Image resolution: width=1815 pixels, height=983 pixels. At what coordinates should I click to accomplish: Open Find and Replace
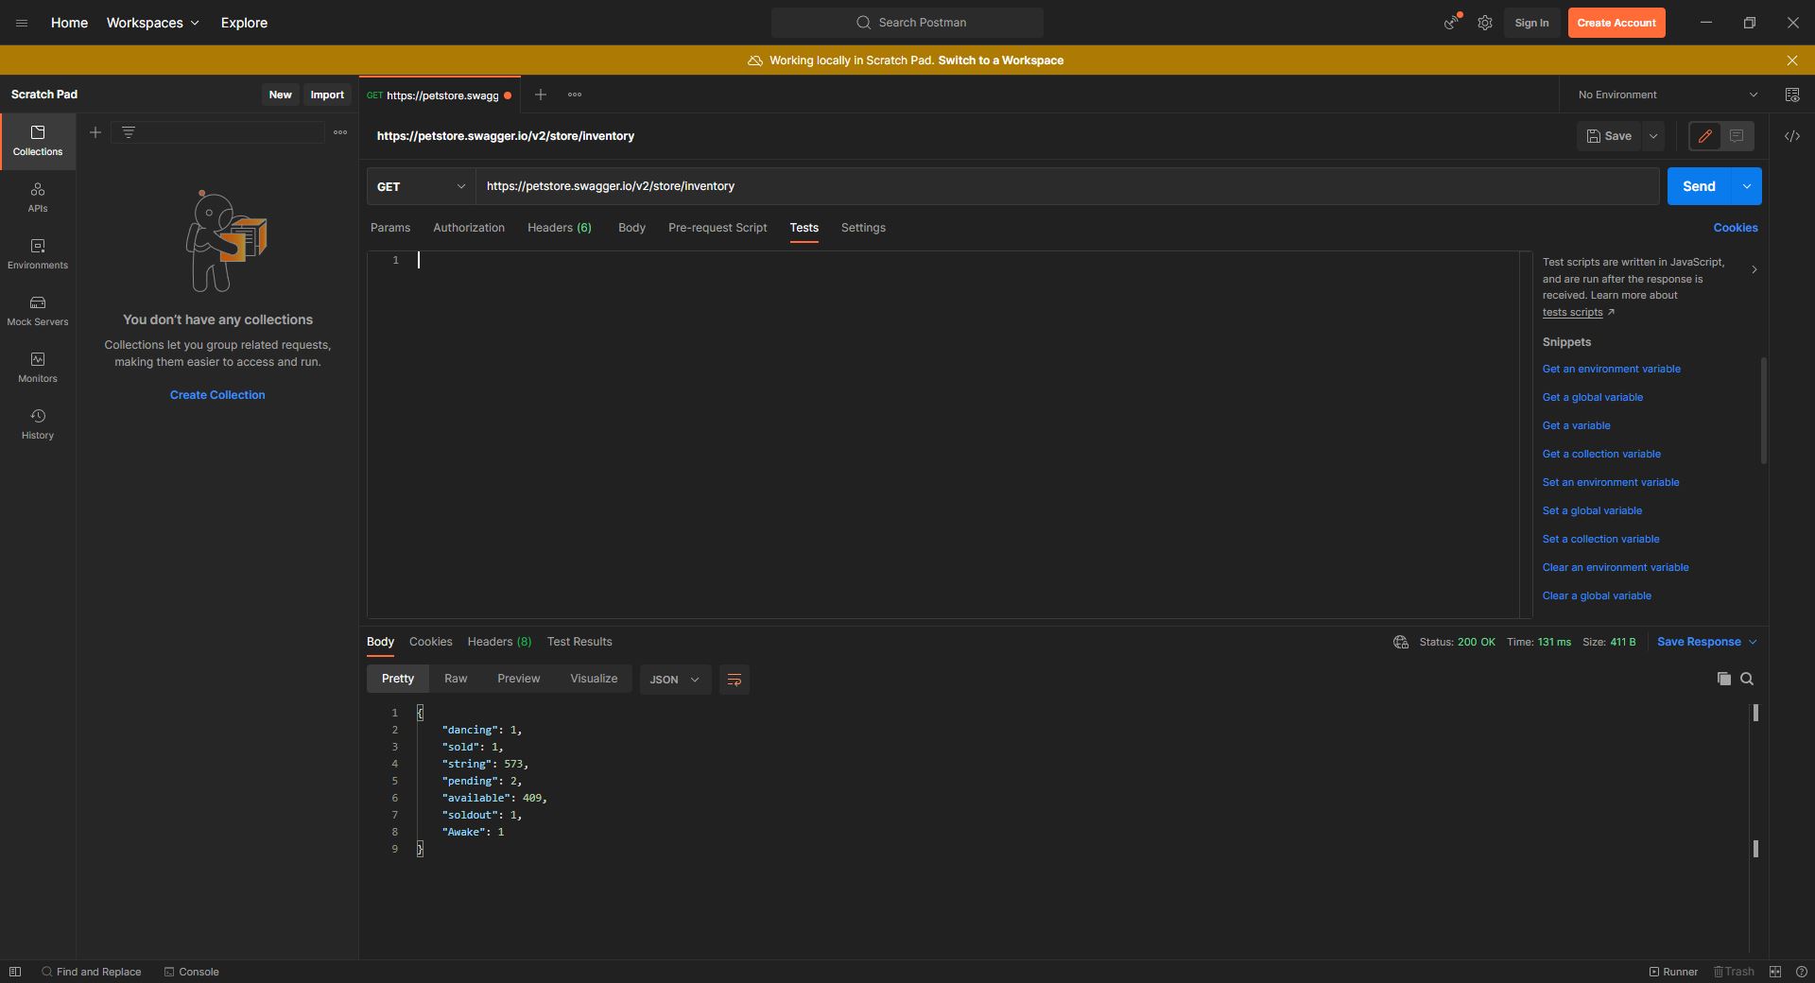(x=91, y=972)
